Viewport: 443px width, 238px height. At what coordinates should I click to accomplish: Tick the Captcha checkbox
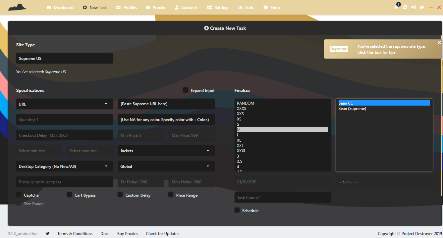click(19, 195)
